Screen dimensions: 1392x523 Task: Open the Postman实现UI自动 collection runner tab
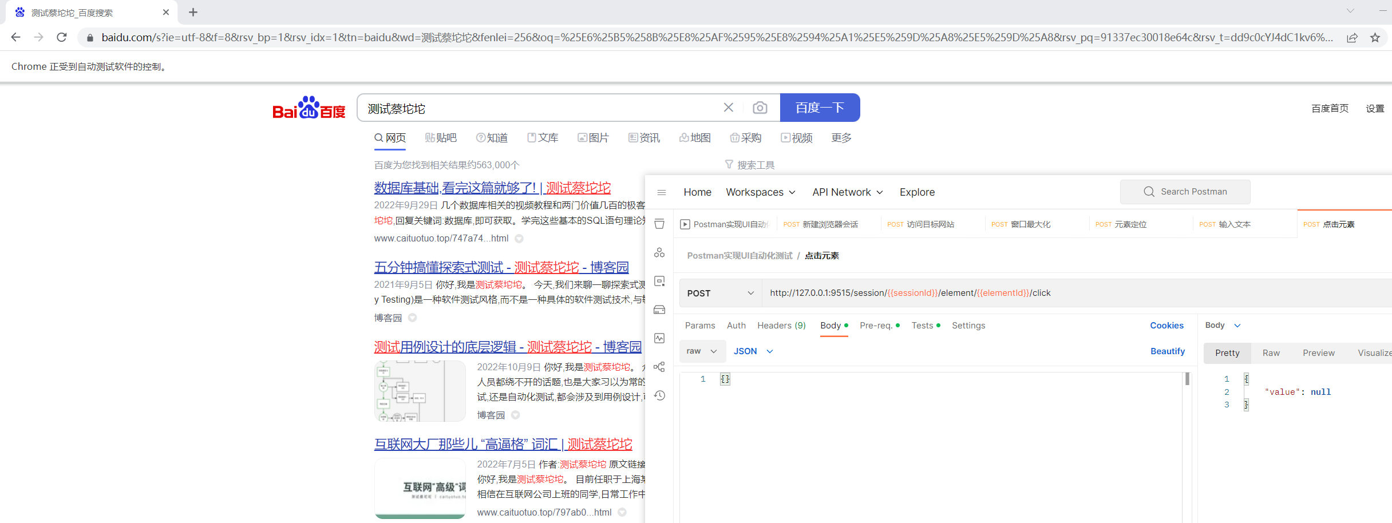click(x=724, y=224)
